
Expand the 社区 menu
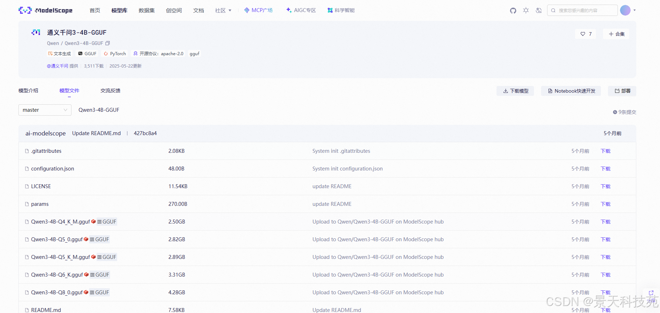pos(223,11)
